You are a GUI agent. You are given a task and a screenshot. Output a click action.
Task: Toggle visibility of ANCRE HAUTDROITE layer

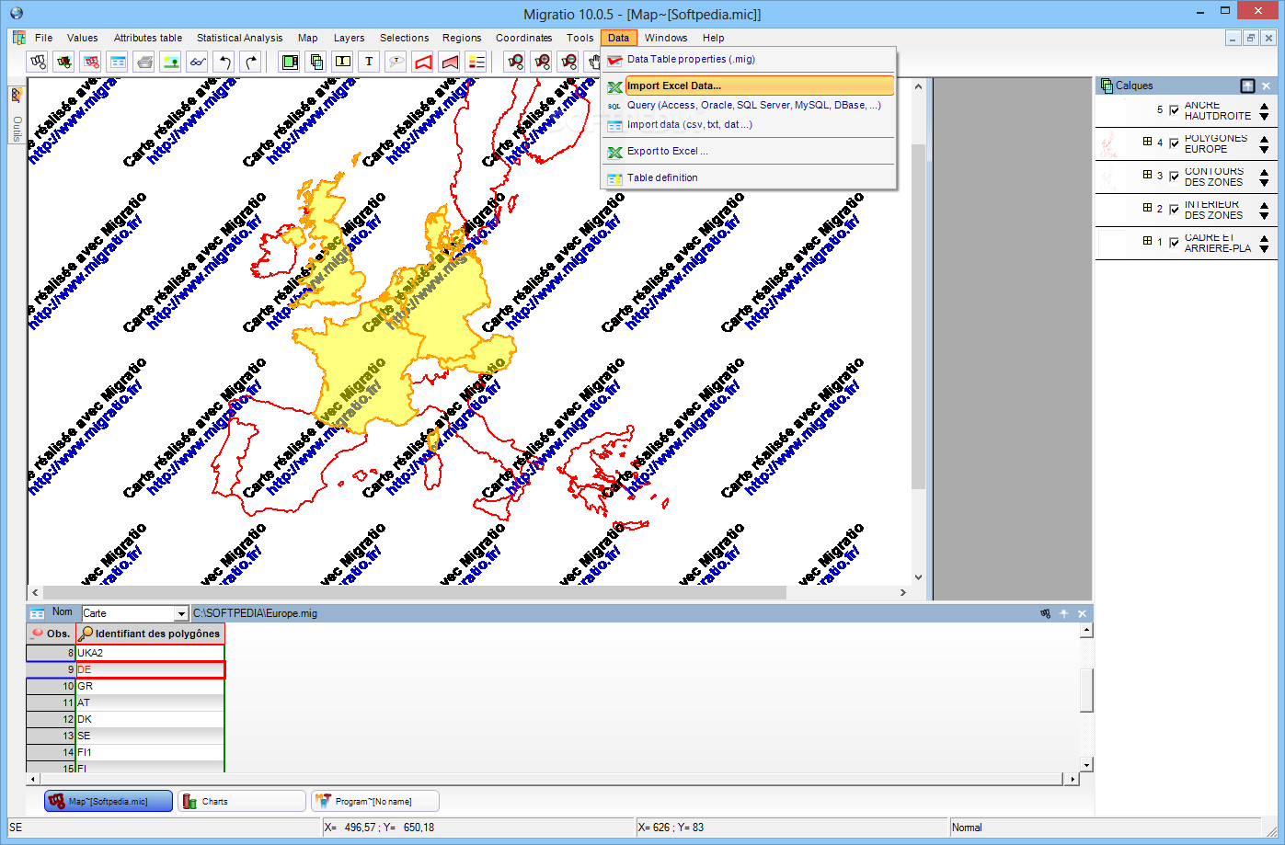coord(1174,110)
